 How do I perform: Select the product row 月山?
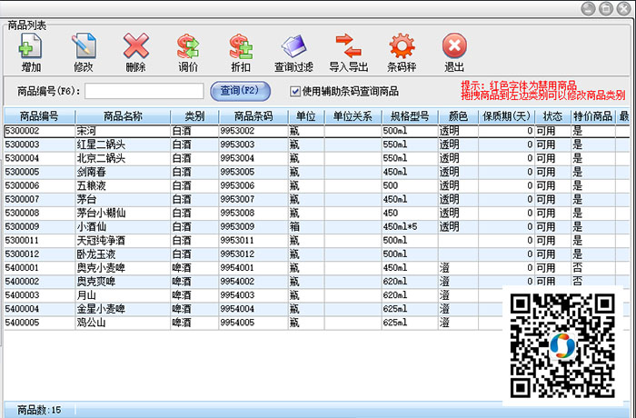[253, 296]
